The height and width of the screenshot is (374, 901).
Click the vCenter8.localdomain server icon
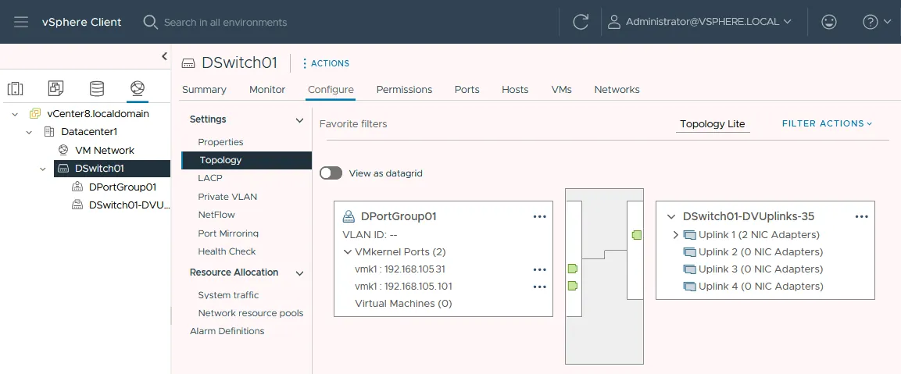point(35,114)
